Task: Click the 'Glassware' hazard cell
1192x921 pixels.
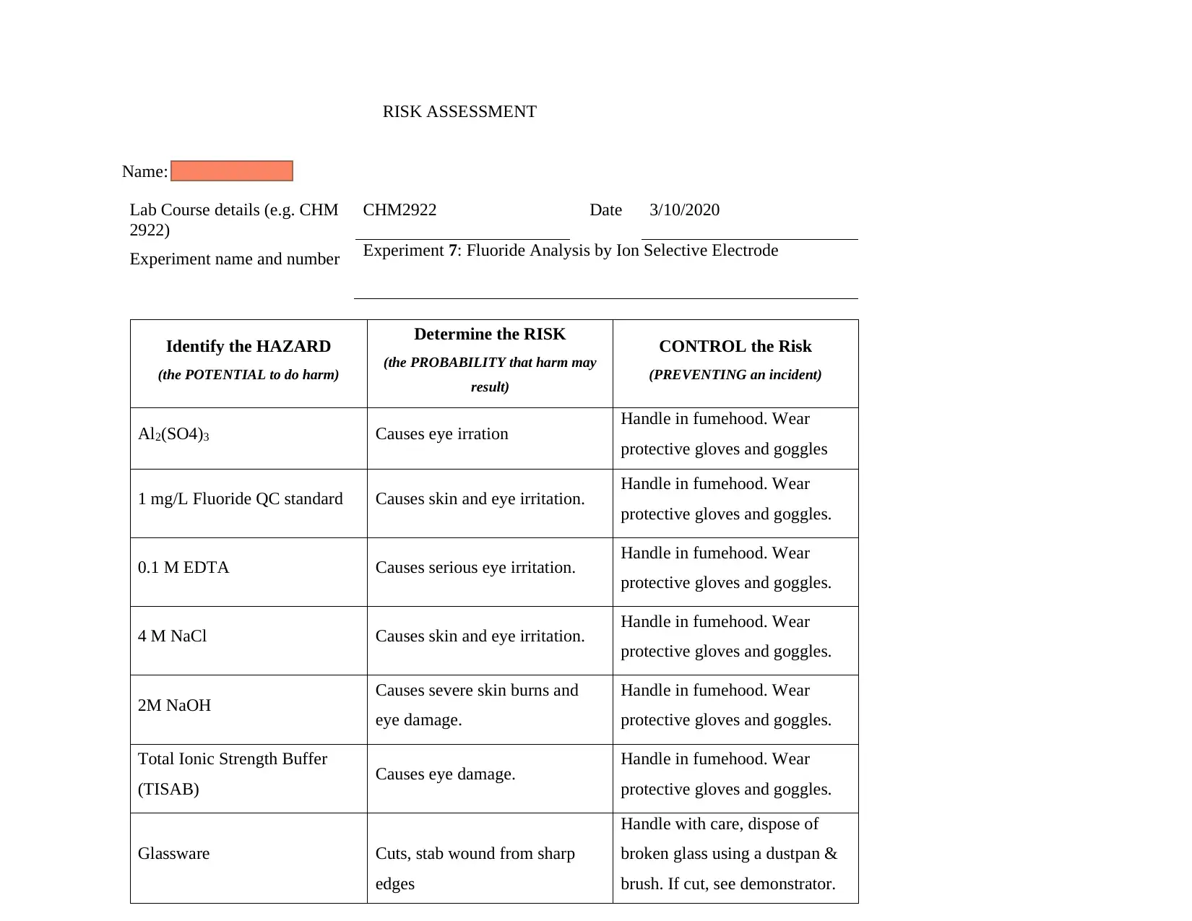Action: coord(249,858)
